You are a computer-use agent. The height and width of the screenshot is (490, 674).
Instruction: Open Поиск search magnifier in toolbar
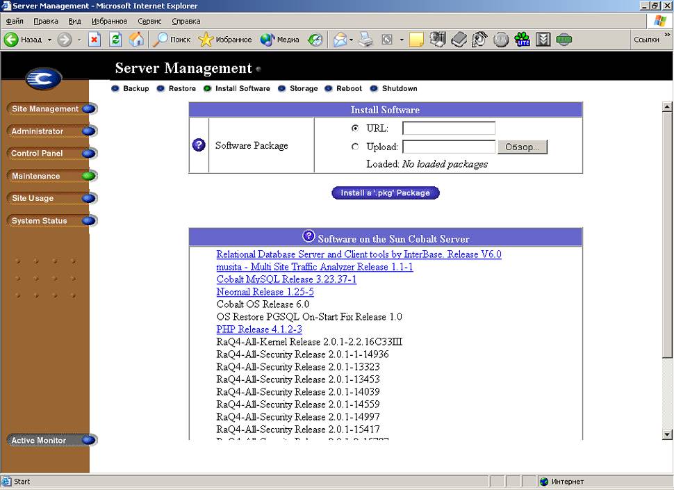click(172, 40)
